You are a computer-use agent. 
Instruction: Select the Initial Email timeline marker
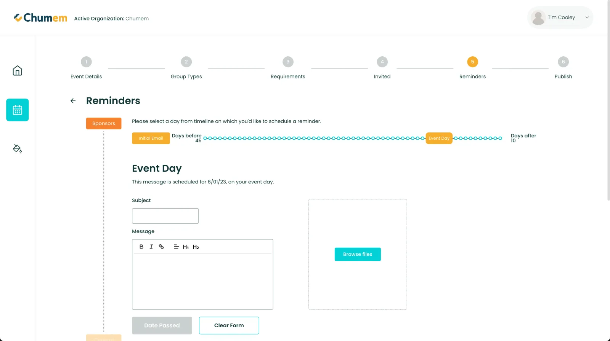tap(151, 138)
